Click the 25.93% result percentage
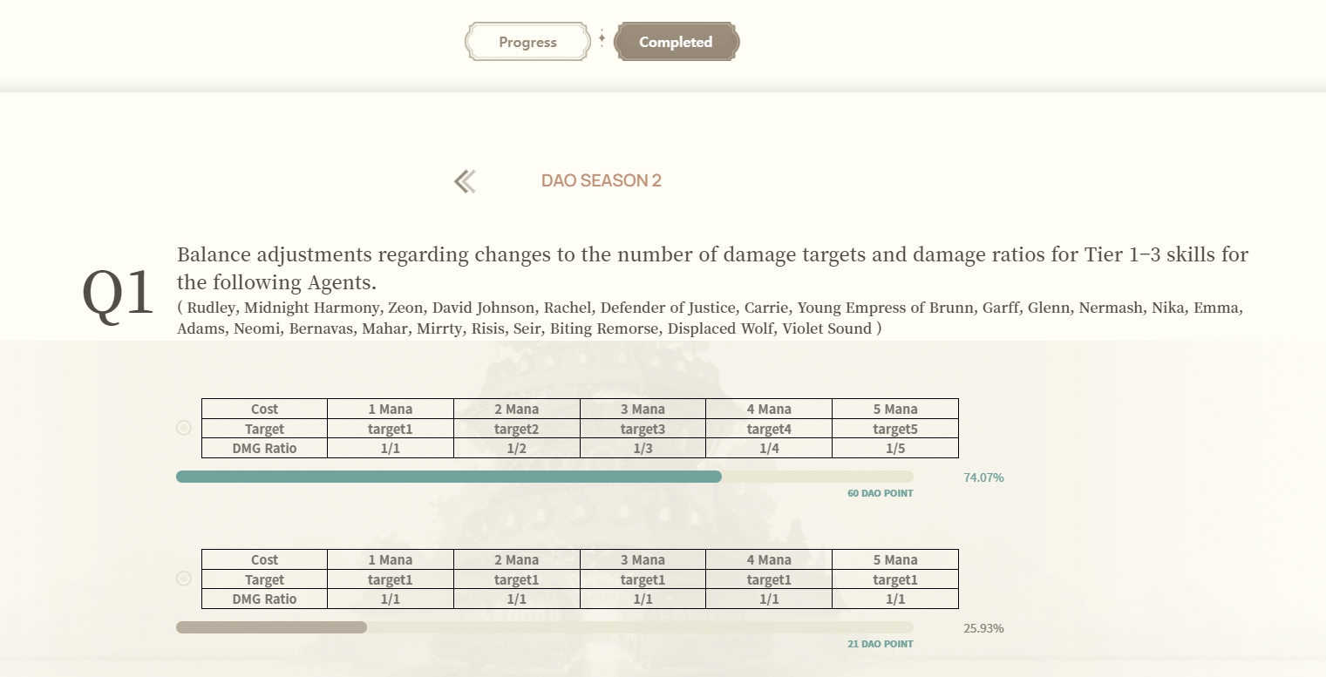Screen dimensions: 1326x677 pos(983,628)
